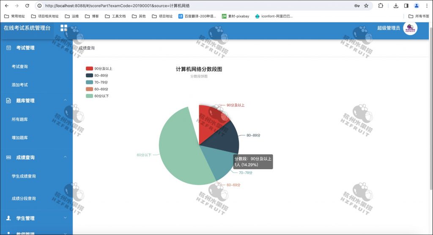Select 考试查询 in the sidebar
Image resolution: width=433 pixels, height=235 pixels.
coord(19,66)
